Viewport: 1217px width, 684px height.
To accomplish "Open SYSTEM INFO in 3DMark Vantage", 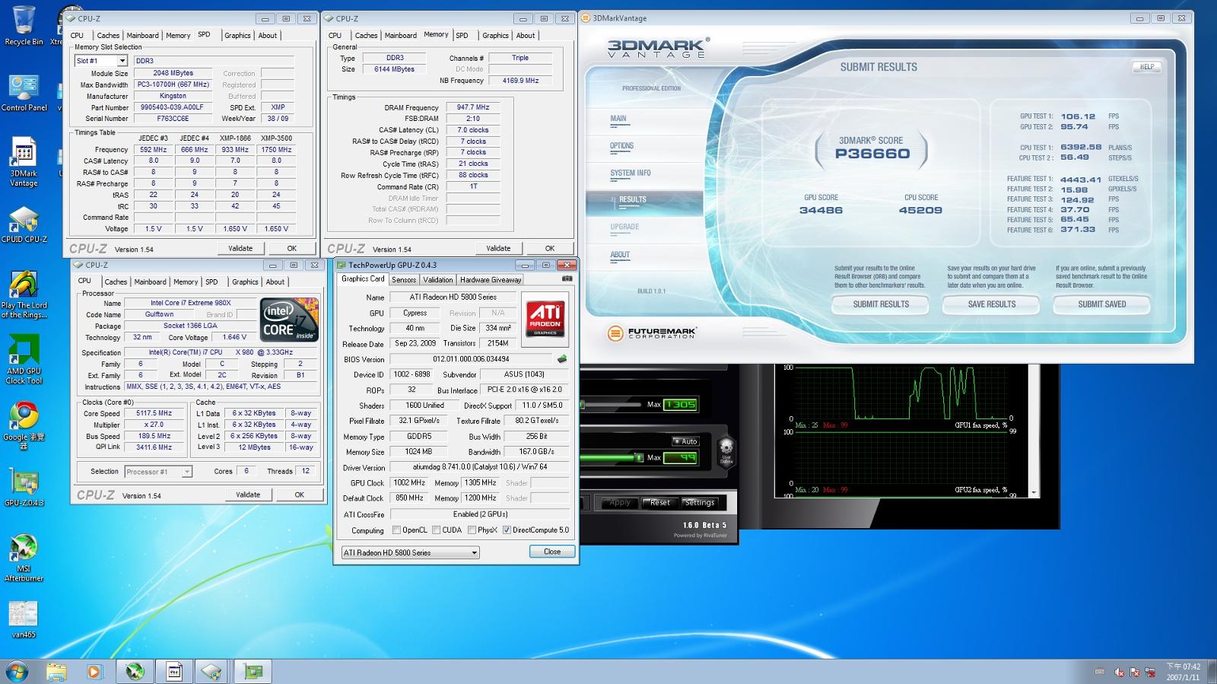I will (630, 173).
